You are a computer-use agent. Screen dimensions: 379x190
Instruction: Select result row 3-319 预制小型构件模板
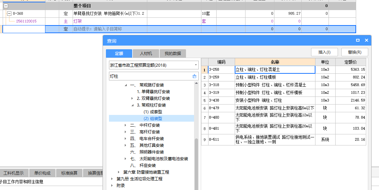284,93
